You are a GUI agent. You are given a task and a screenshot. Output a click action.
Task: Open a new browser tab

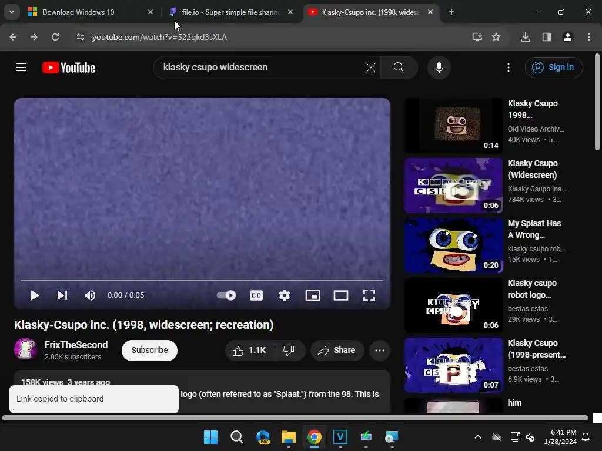click(x=451, y=12)
